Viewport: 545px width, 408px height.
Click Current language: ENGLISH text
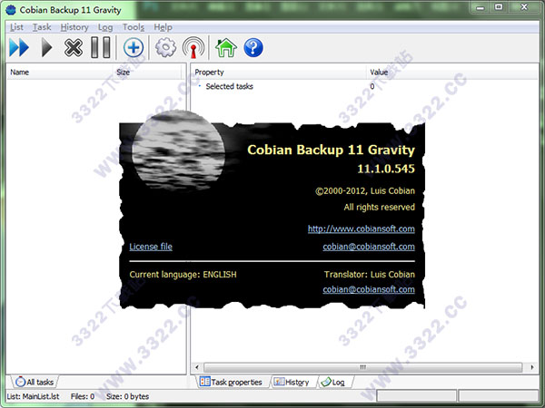pos(183,275)
